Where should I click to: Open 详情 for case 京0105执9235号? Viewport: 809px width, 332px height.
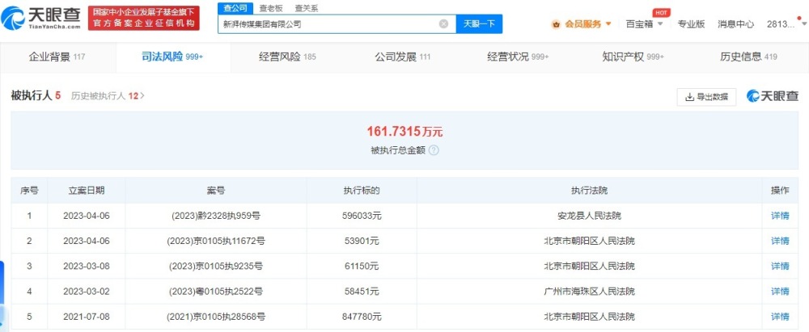point(780,266)
